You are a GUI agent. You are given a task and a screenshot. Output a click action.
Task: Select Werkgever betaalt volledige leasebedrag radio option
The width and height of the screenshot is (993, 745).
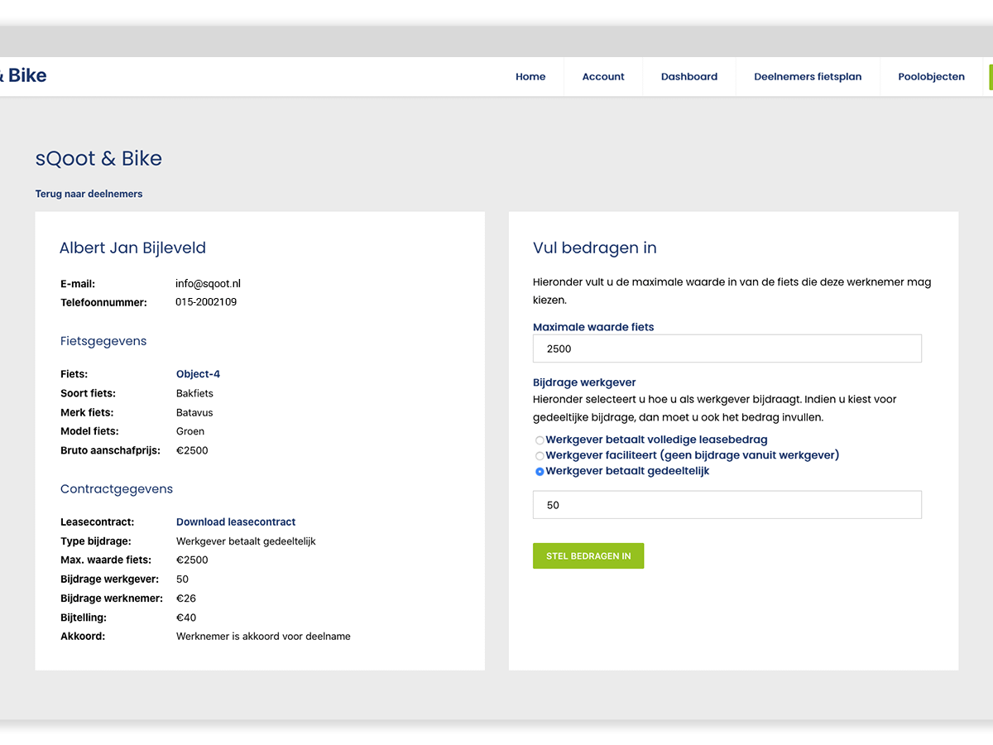540,440
